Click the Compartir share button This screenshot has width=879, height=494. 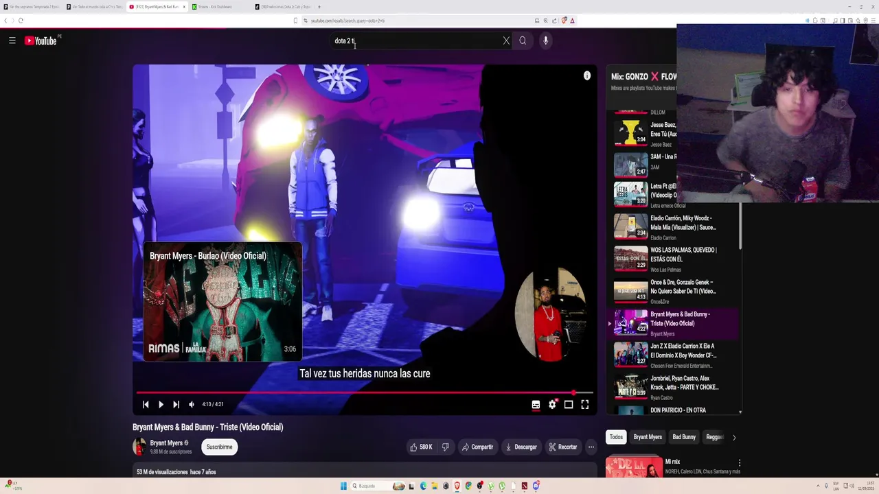point(477,447)
